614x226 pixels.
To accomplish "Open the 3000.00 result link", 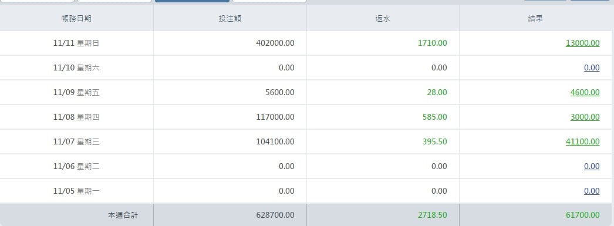I will coord(585,117).
